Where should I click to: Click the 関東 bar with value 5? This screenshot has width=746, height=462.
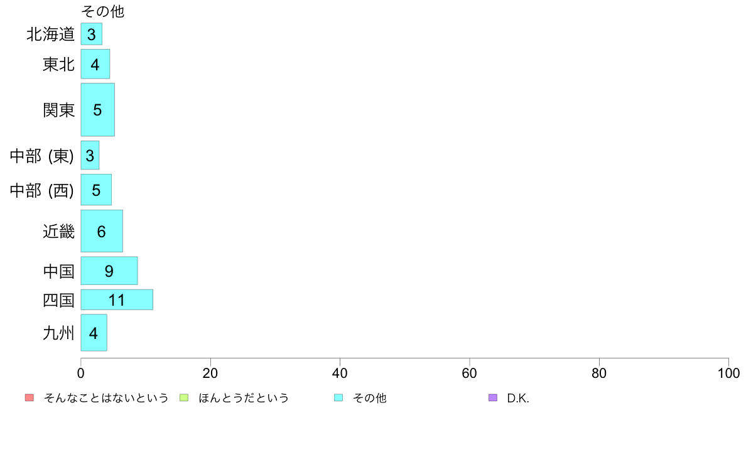click(97, 110)
